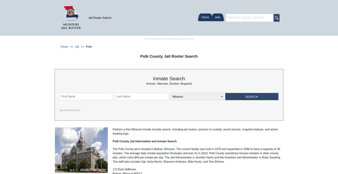Click the Home breadcrumb link
Viewport: 338px width, 174px height.
click(x=64, y=47)
